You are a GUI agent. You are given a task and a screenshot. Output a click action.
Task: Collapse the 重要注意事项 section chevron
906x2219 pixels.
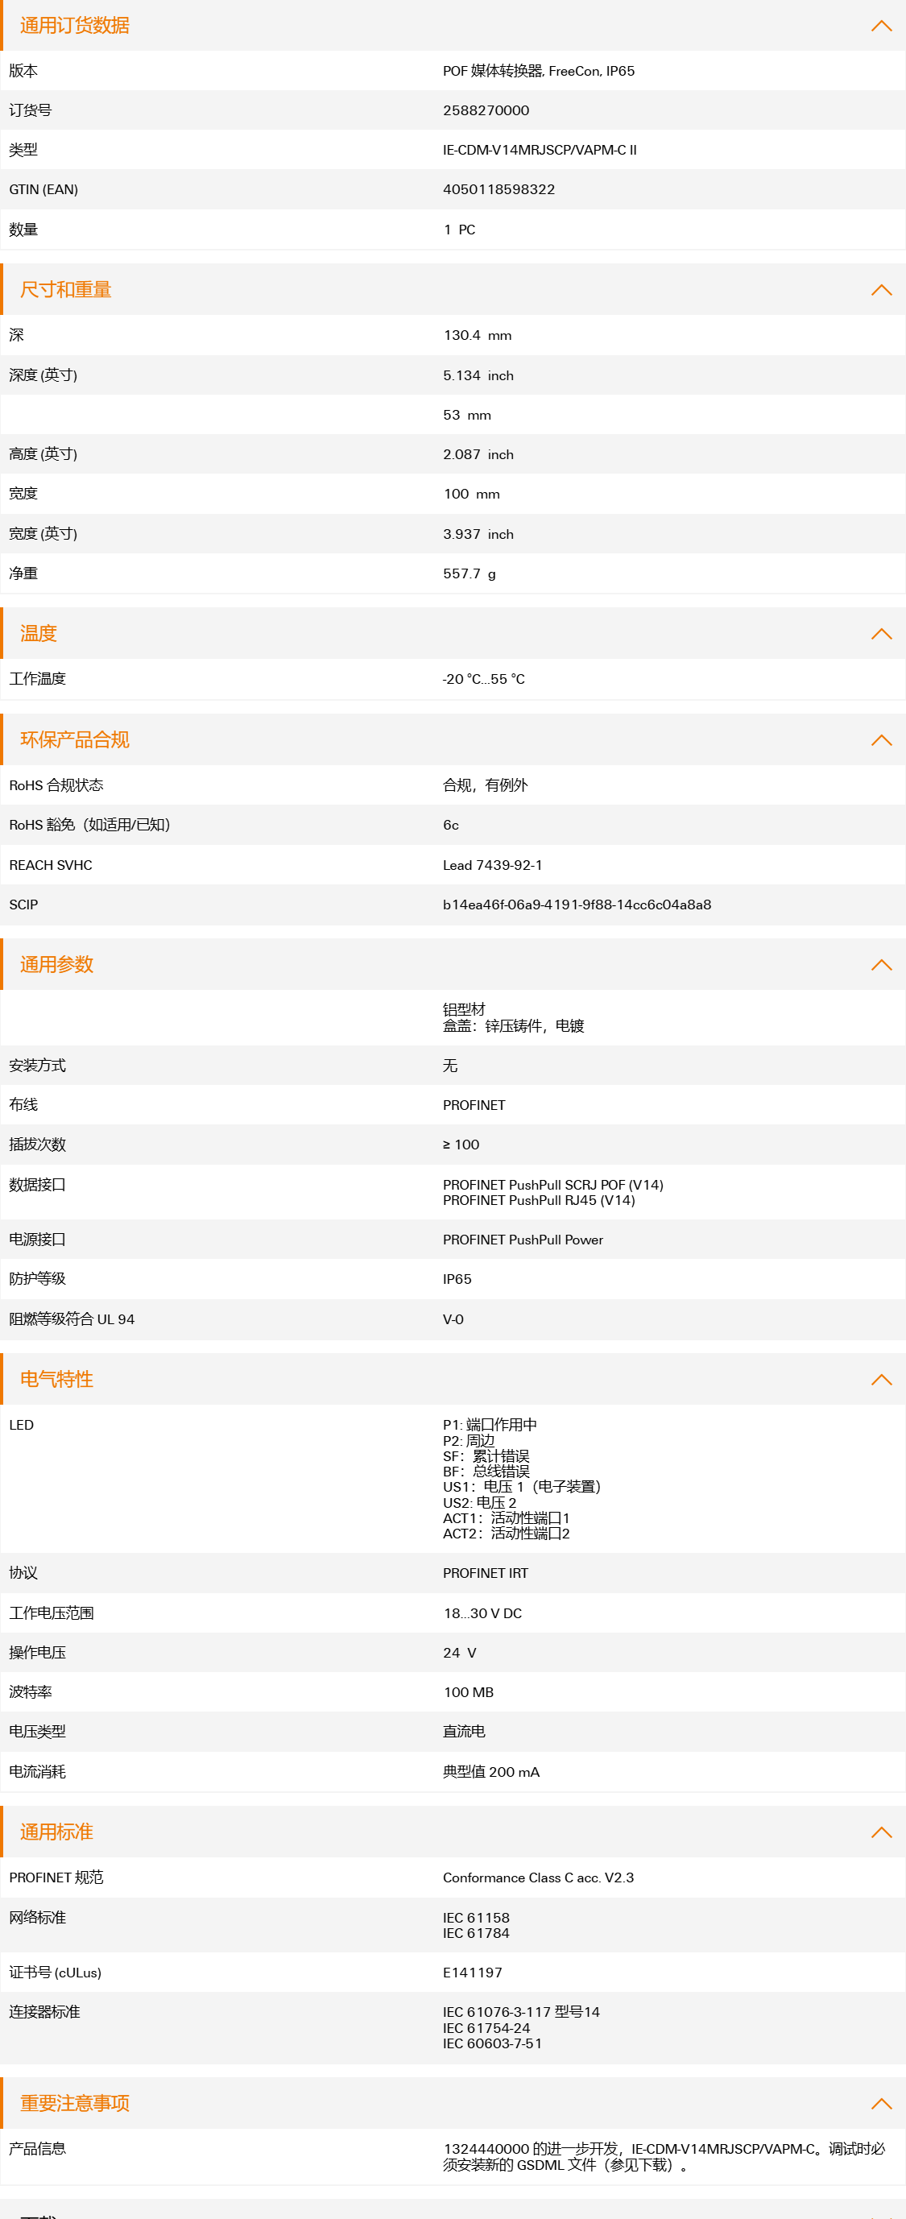[x=881, y=2103]
